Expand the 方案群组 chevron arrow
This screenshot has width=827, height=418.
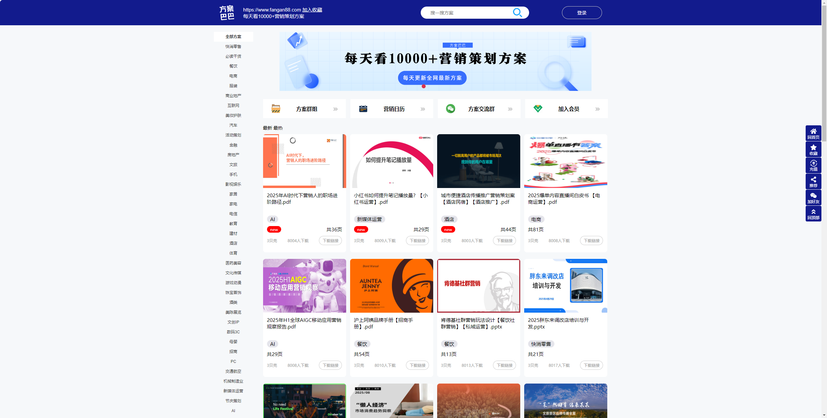coord(335,109)
